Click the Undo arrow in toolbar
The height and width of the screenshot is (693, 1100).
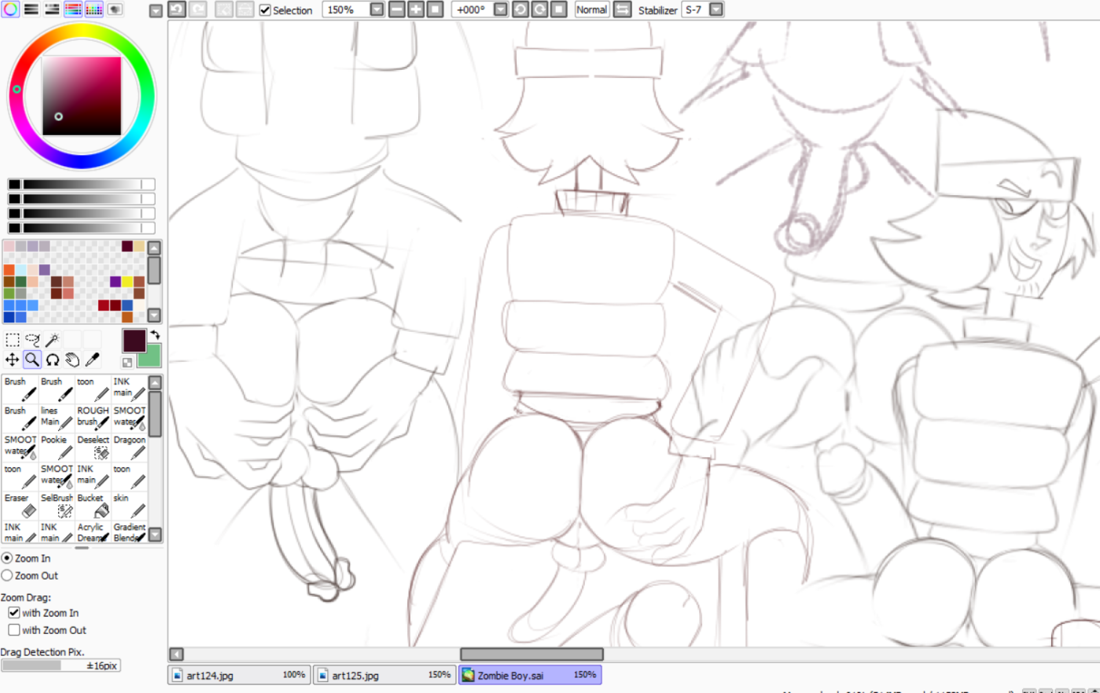pos(177,9)
